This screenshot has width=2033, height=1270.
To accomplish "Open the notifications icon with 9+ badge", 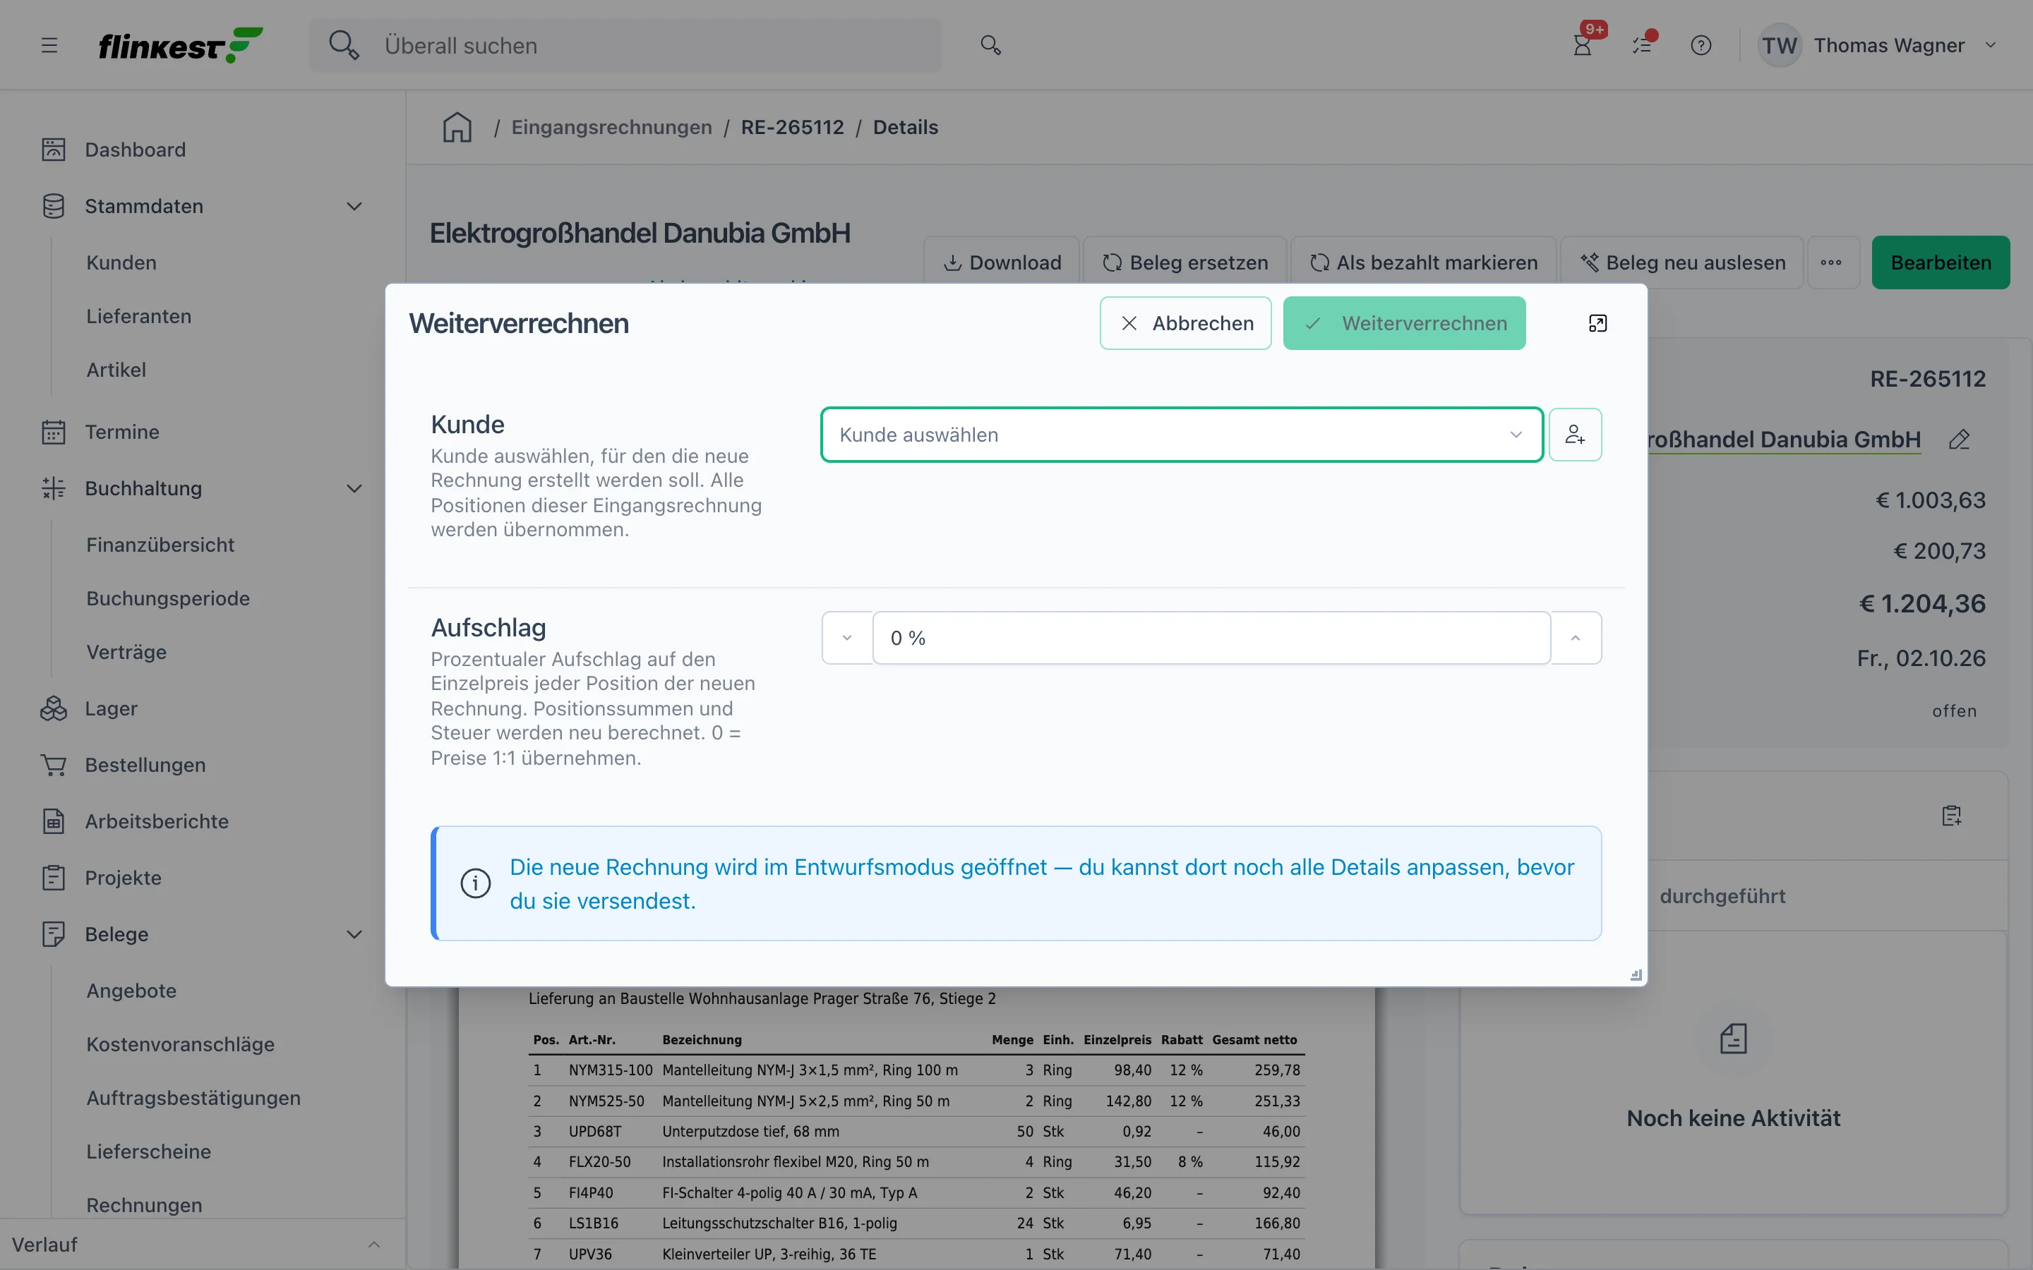I will click(1583, 45).
